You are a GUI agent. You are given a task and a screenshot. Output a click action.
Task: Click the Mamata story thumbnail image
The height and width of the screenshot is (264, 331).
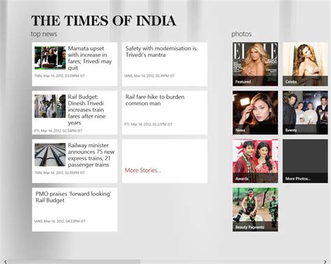click(50, 58)
